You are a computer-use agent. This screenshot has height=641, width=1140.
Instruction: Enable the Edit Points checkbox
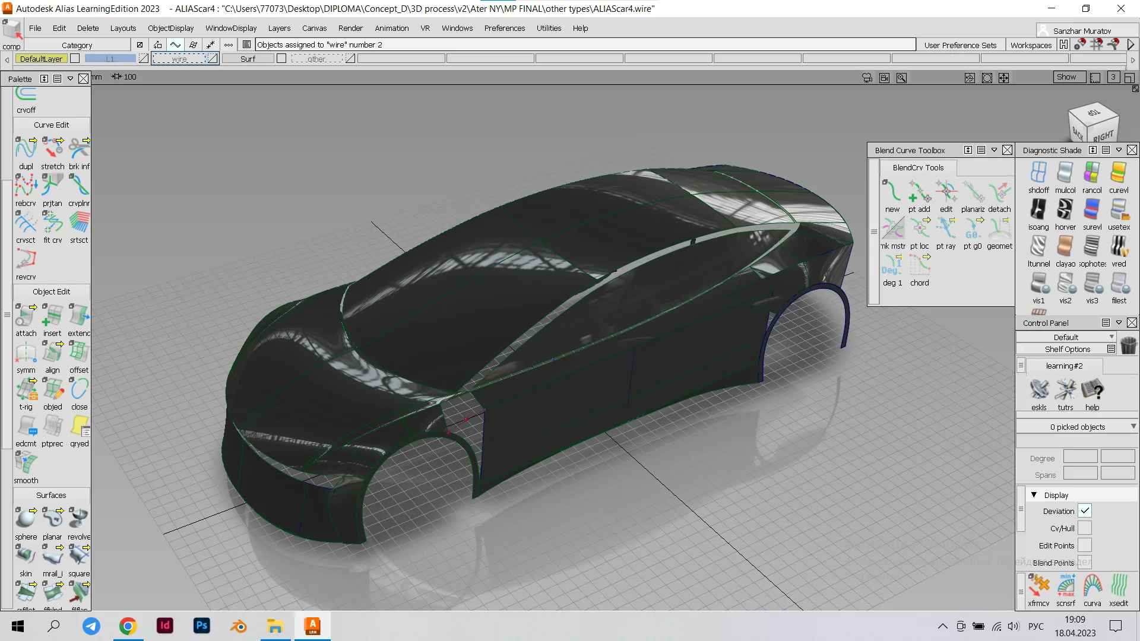(x=1085, y=545)
